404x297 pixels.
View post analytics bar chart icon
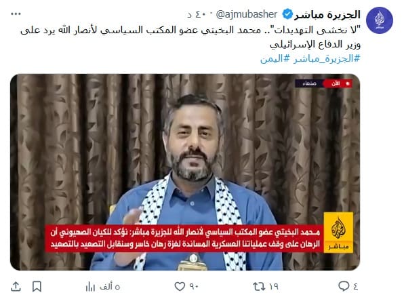coord(90,286)
